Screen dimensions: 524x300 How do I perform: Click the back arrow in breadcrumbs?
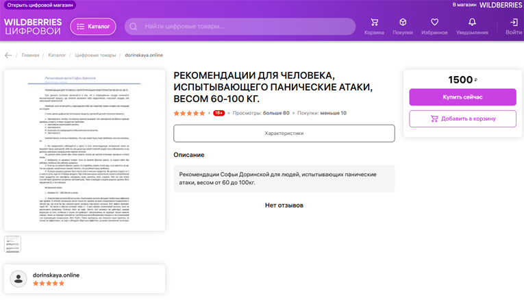8,55
